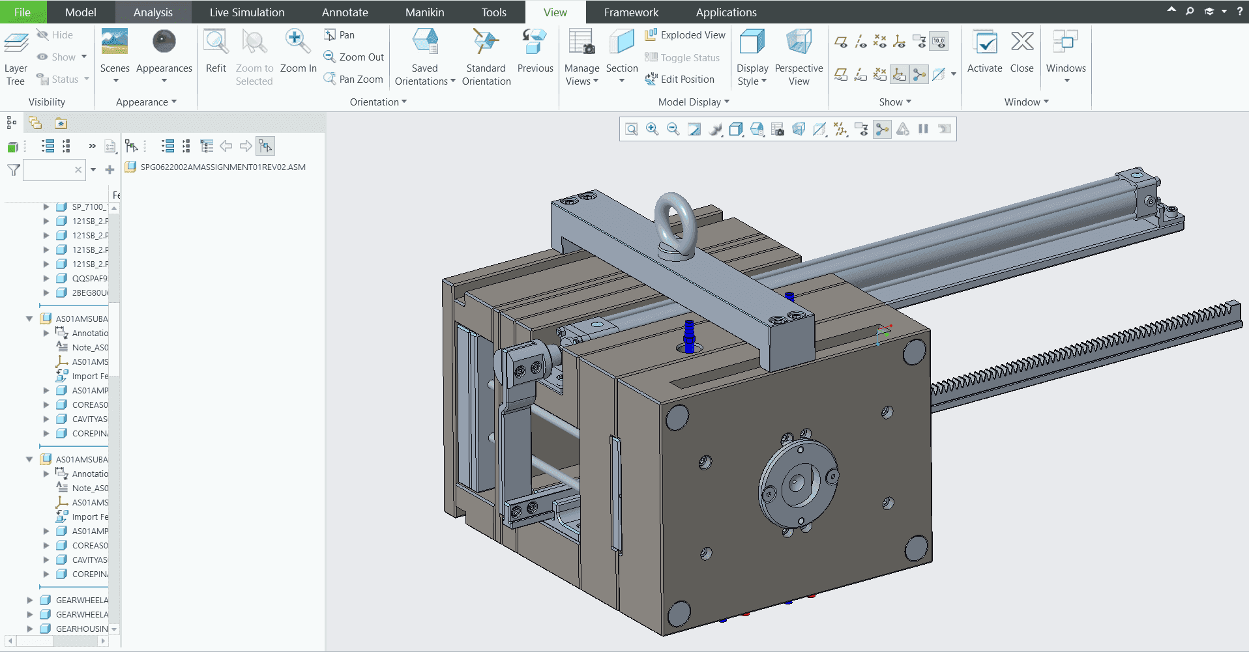Viewport: 1249px width, 652px height.
Task: Toggle datum display filters in graphics toolbar
Action: (840, 129)
